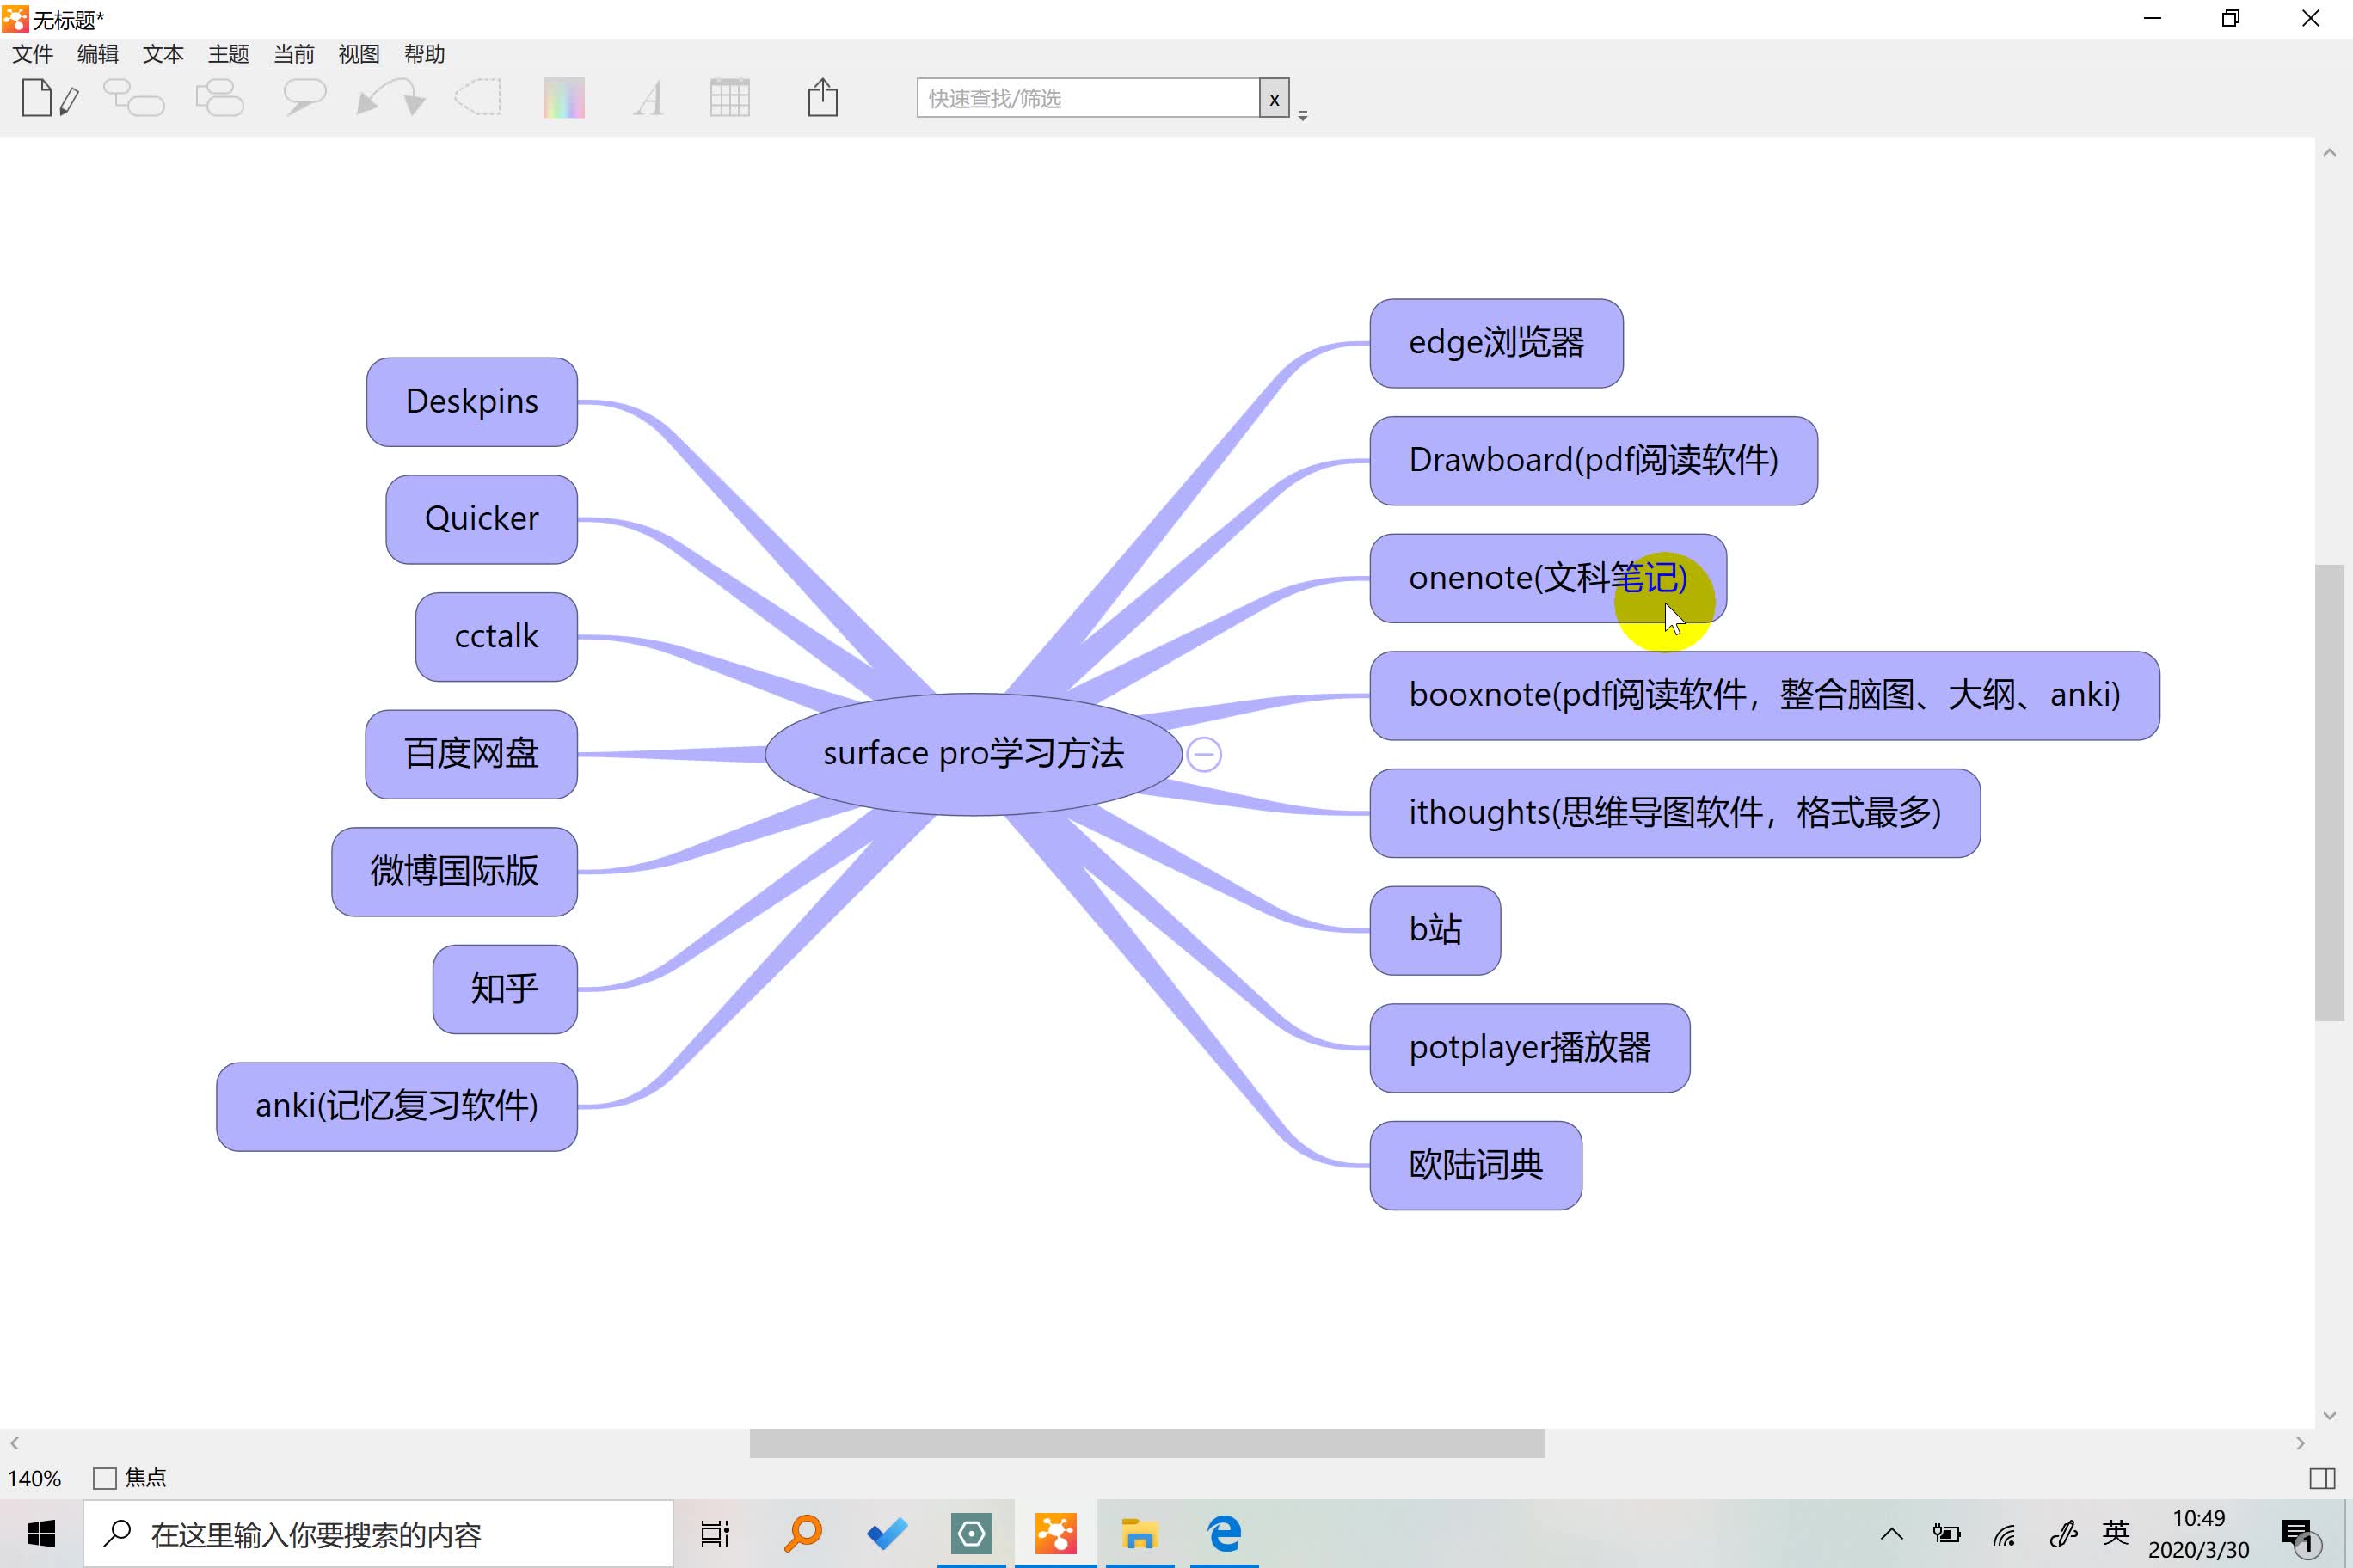Select the ithoughts(思维导图软件) node
This screenshot has height=1568, width=2353.
pos(1674,813)
